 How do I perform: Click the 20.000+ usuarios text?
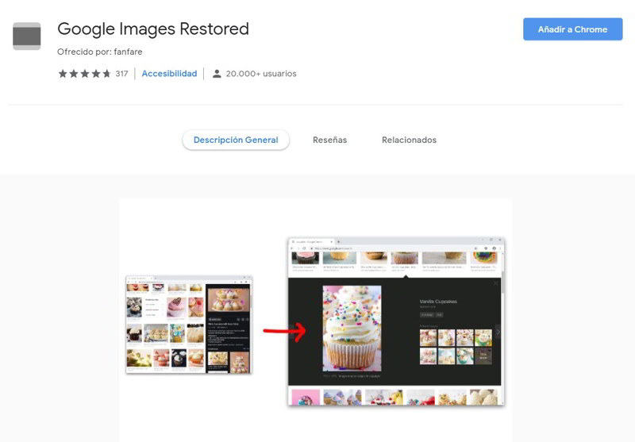[x=261, y=74]
